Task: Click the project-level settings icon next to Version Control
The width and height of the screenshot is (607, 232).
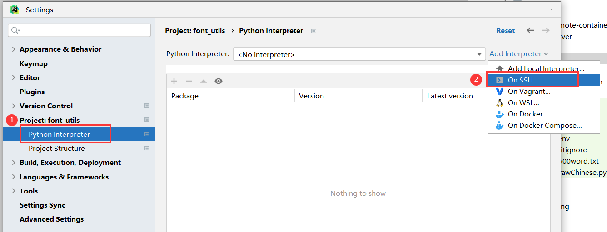Action: [147, 106]
